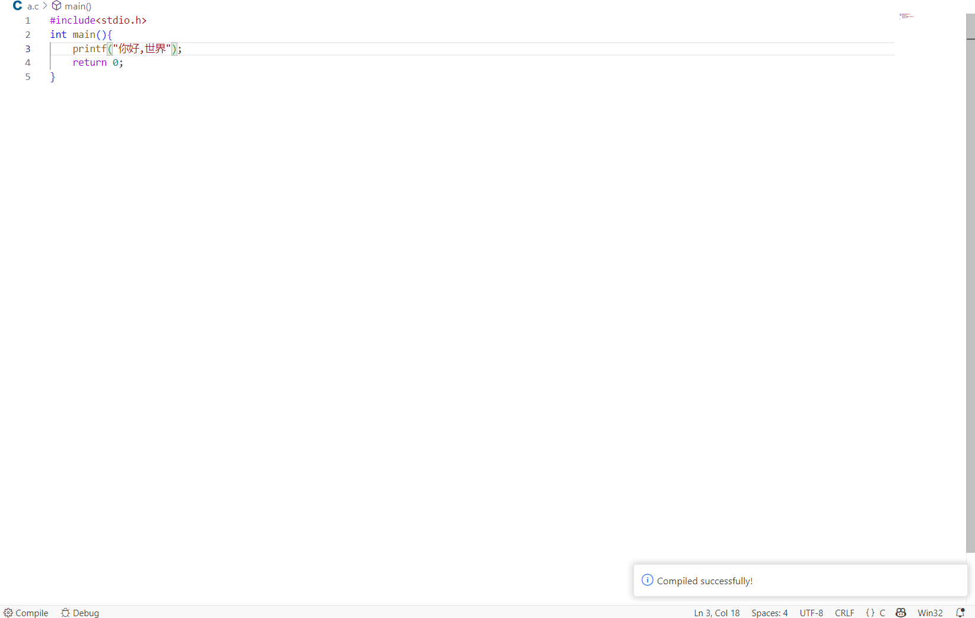Image resolution: width=975 pixels, height=618 pixels.
Task: Click the 'Compiled successfully!' notification text
Action: [x=705, y=581]
